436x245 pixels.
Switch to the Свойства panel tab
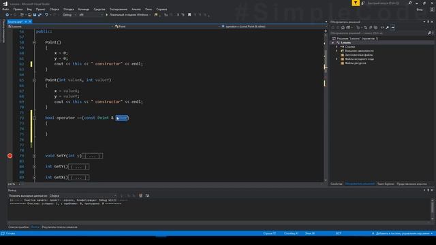[x=337, y=184]
